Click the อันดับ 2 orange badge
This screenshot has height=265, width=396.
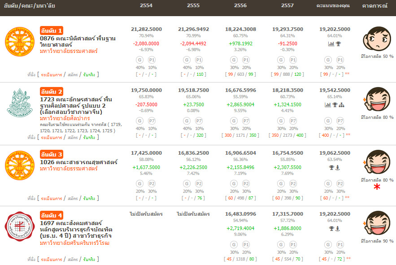52,91
